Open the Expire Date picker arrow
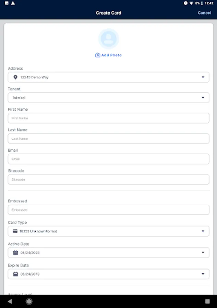This screenshot has width=217, height=308. (203, 274)
